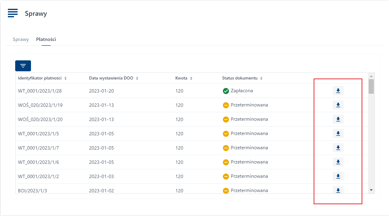Download document for payment WT_0001/2023/1/7

point(338,148)
